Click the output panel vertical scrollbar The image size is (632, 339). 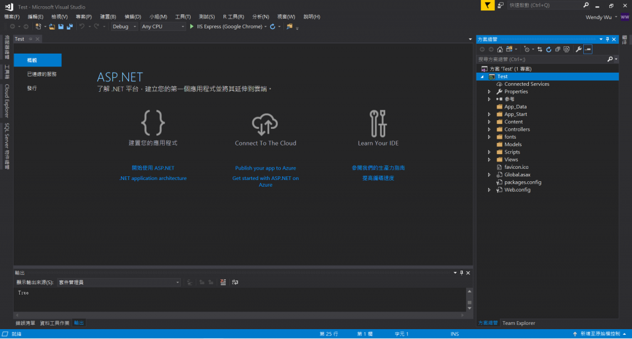click(x=469, y=300)
